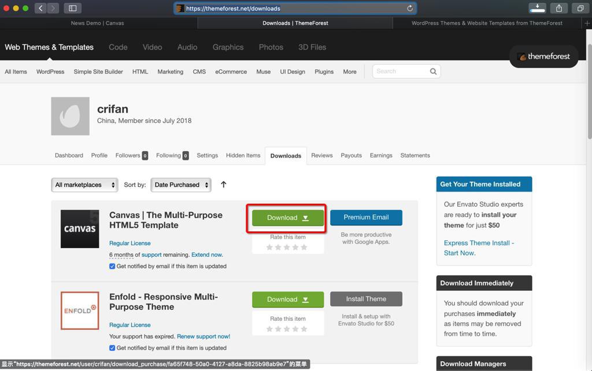Open the Plugins category
Viewport: 592px width, 371px height.
[324, 72]
